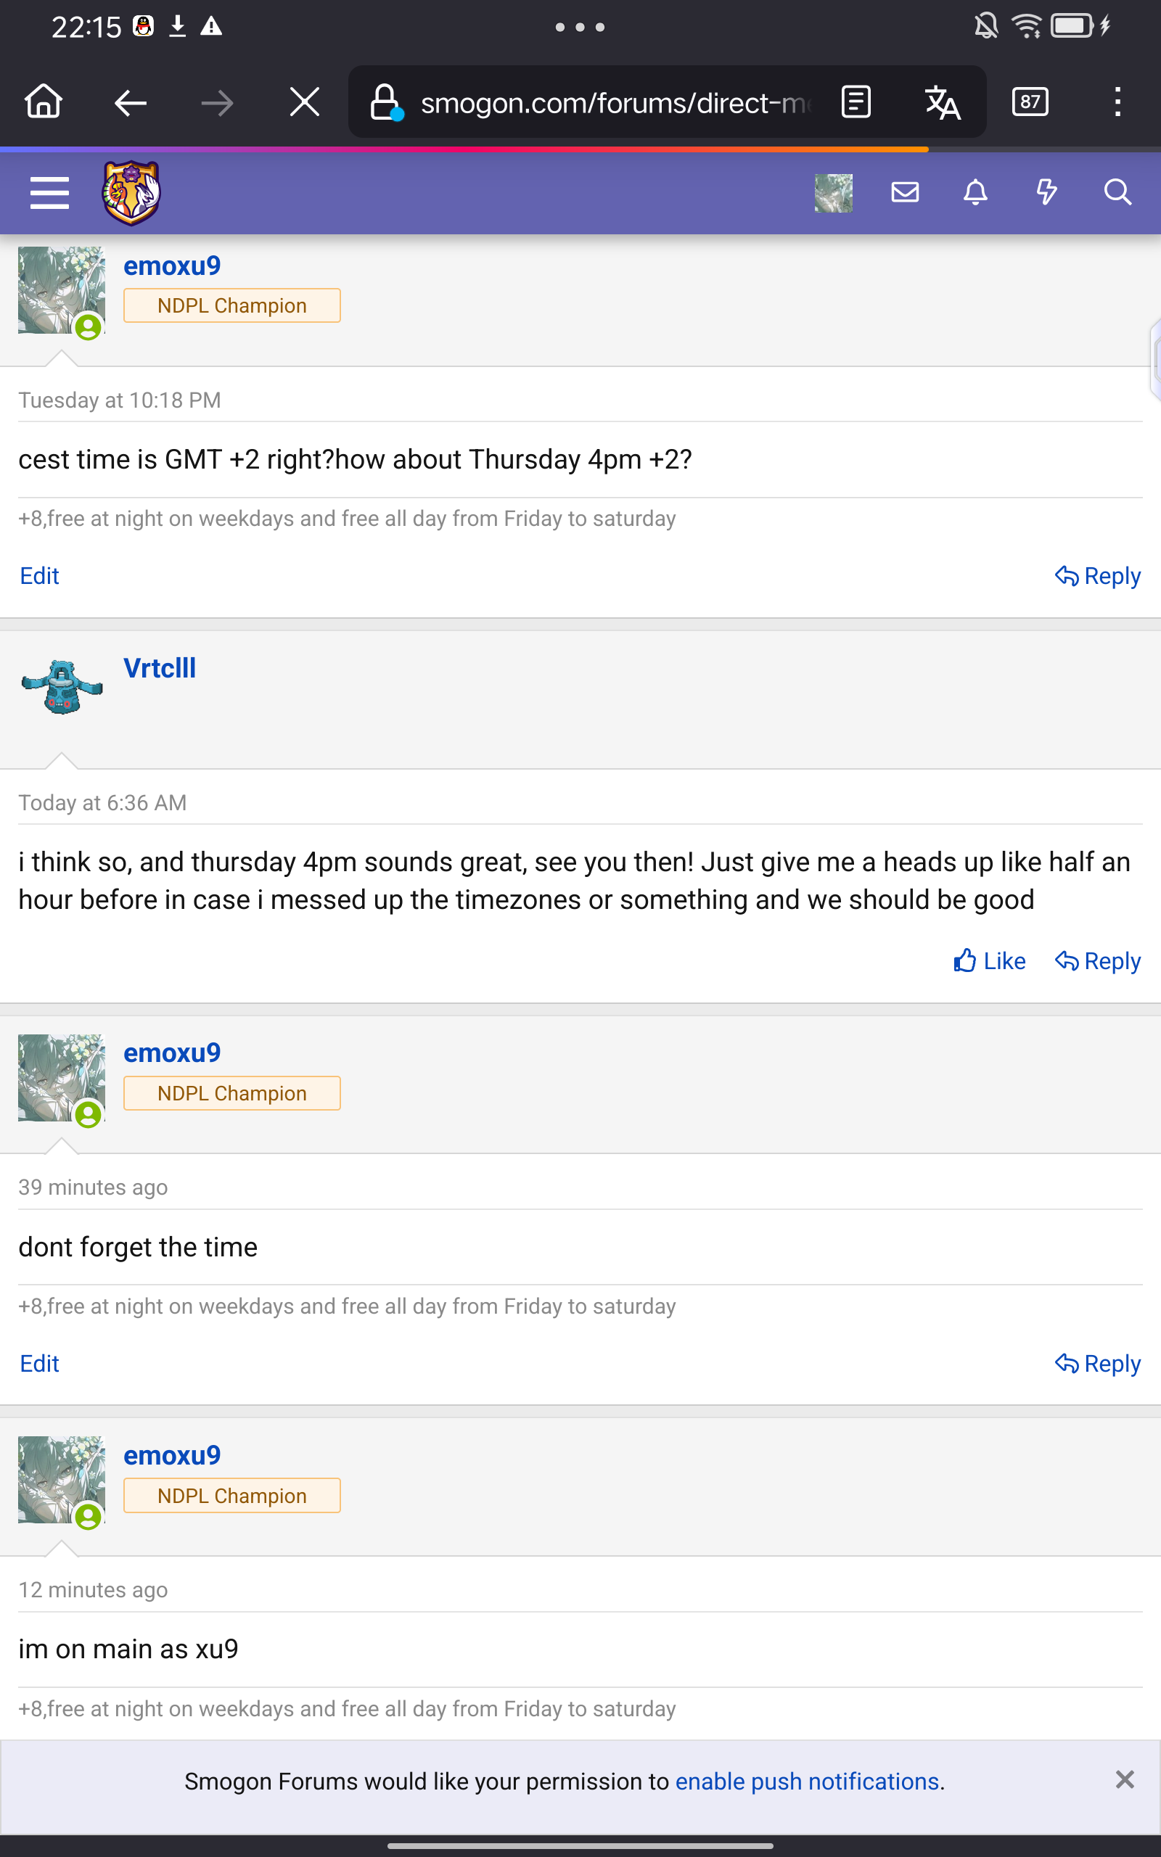Stop the page loading with X
Viewport: 1161px width, 1857px height.
click(305, 102)
